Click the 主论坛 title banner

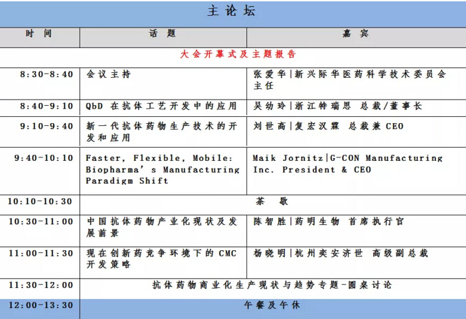233,13
